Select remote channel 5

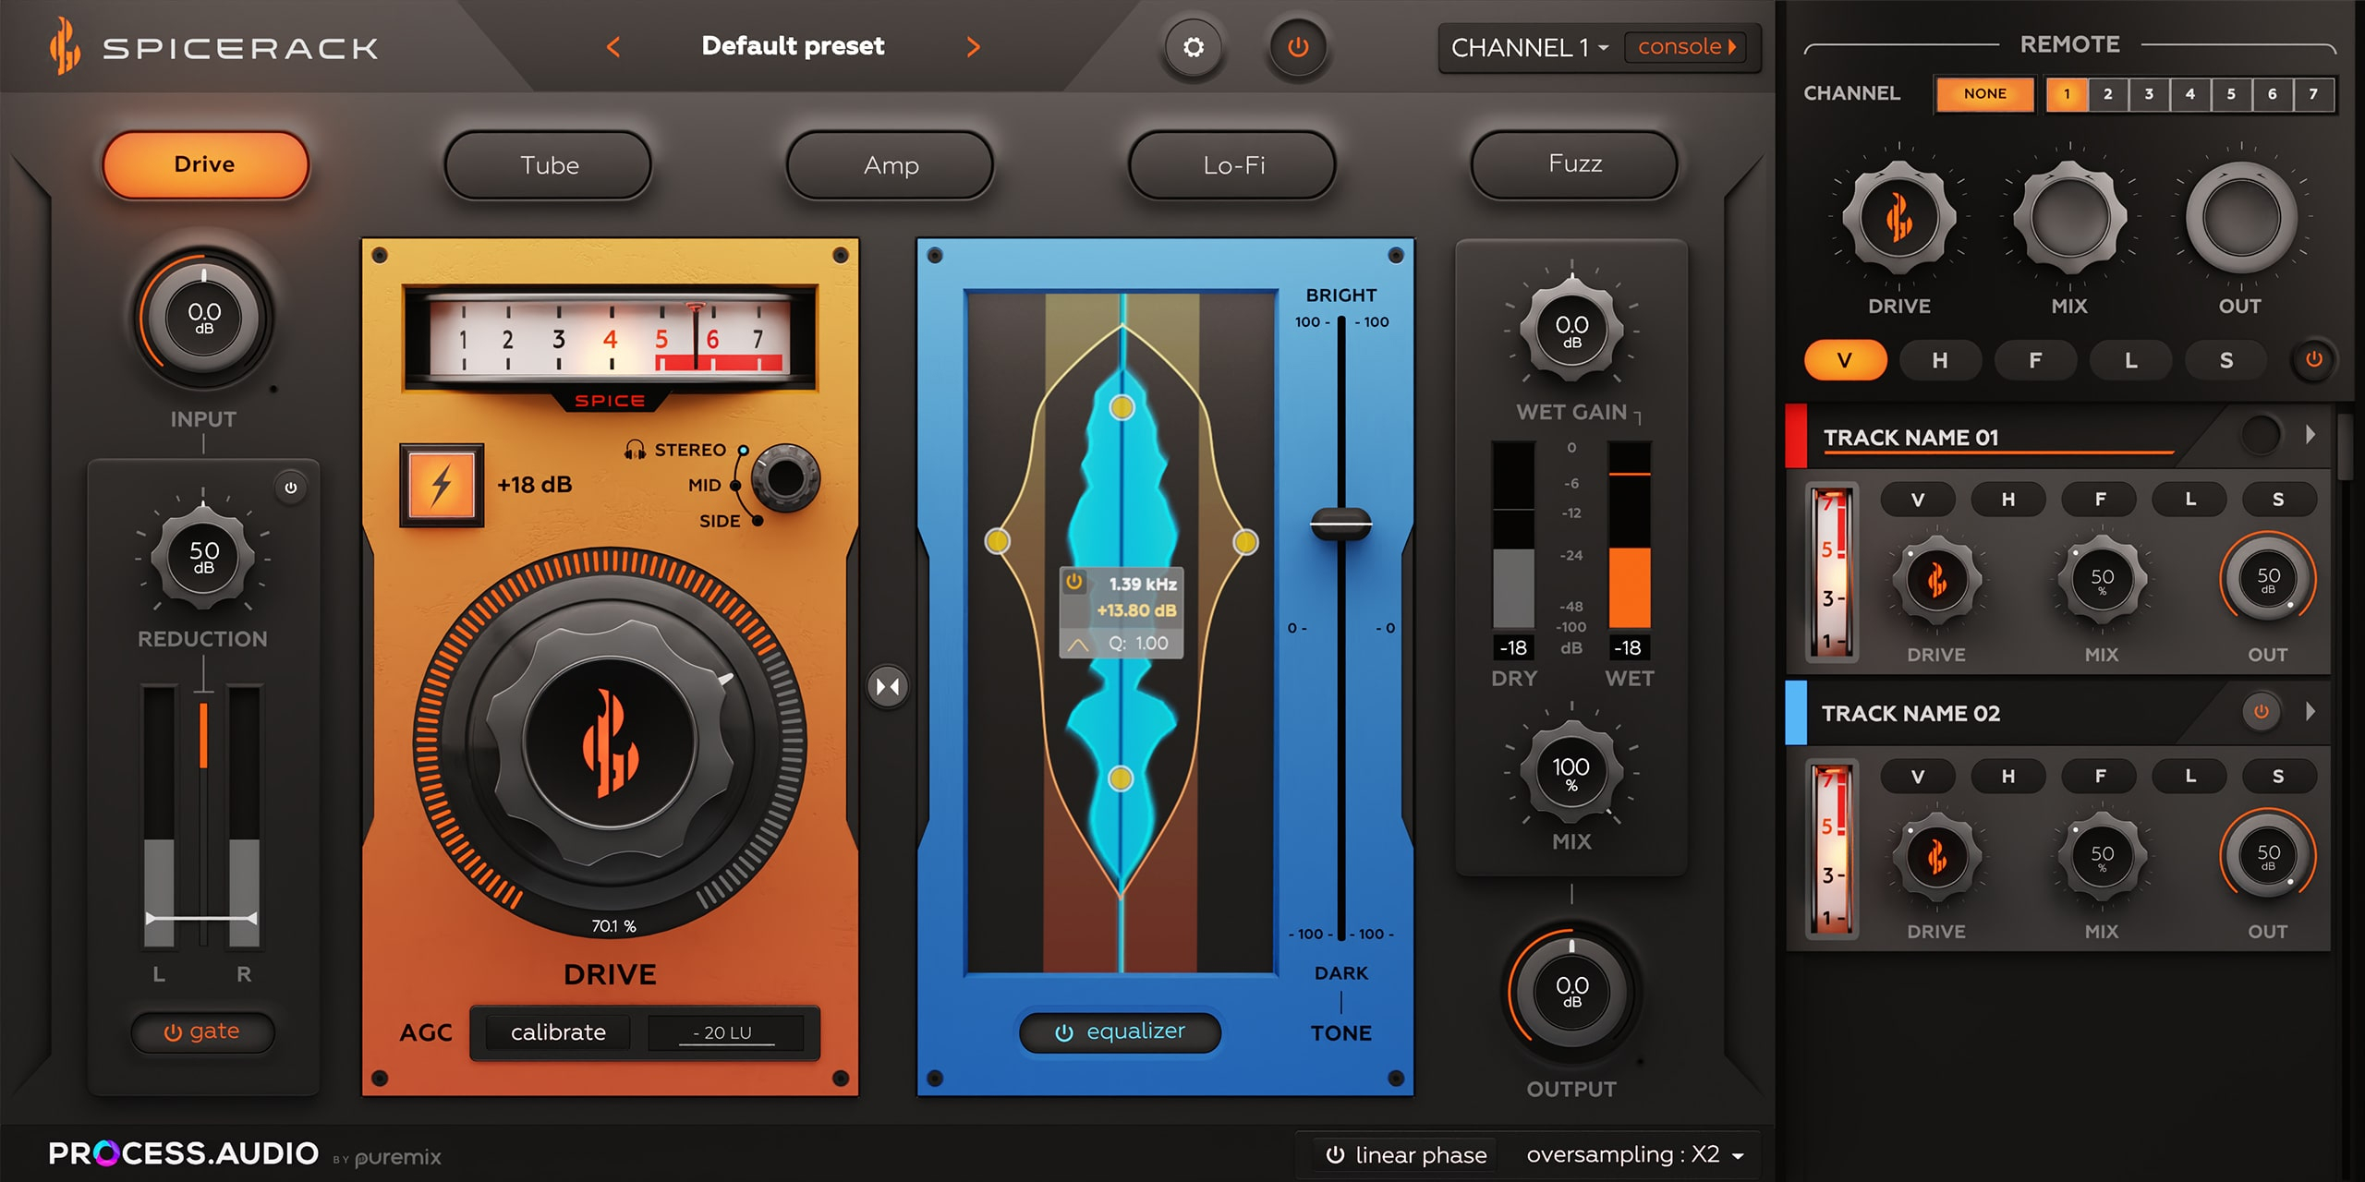tap(2231, 93)
